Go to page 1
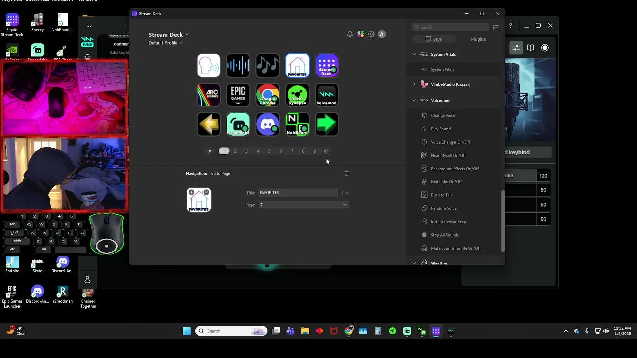Image resolution: width=637 pixels, height=358 pixels. 224,151
